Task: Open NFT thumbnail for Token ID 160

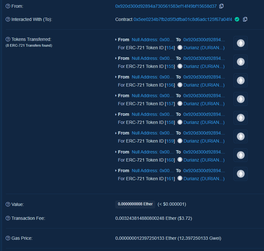Action: [240, 155]
